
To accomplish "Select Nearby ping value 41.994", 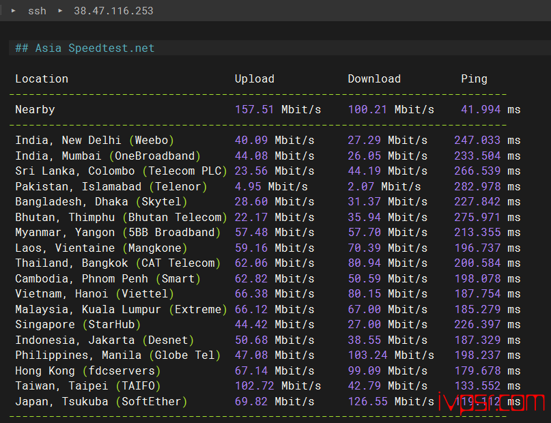I will [481, 110].
